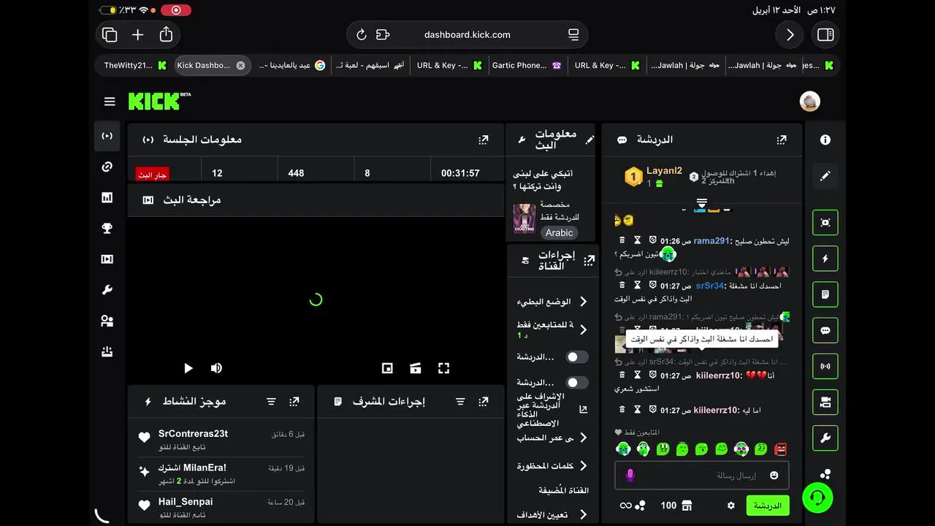Pop out the إجراءات القناة channel actions panel

point(590,259)
